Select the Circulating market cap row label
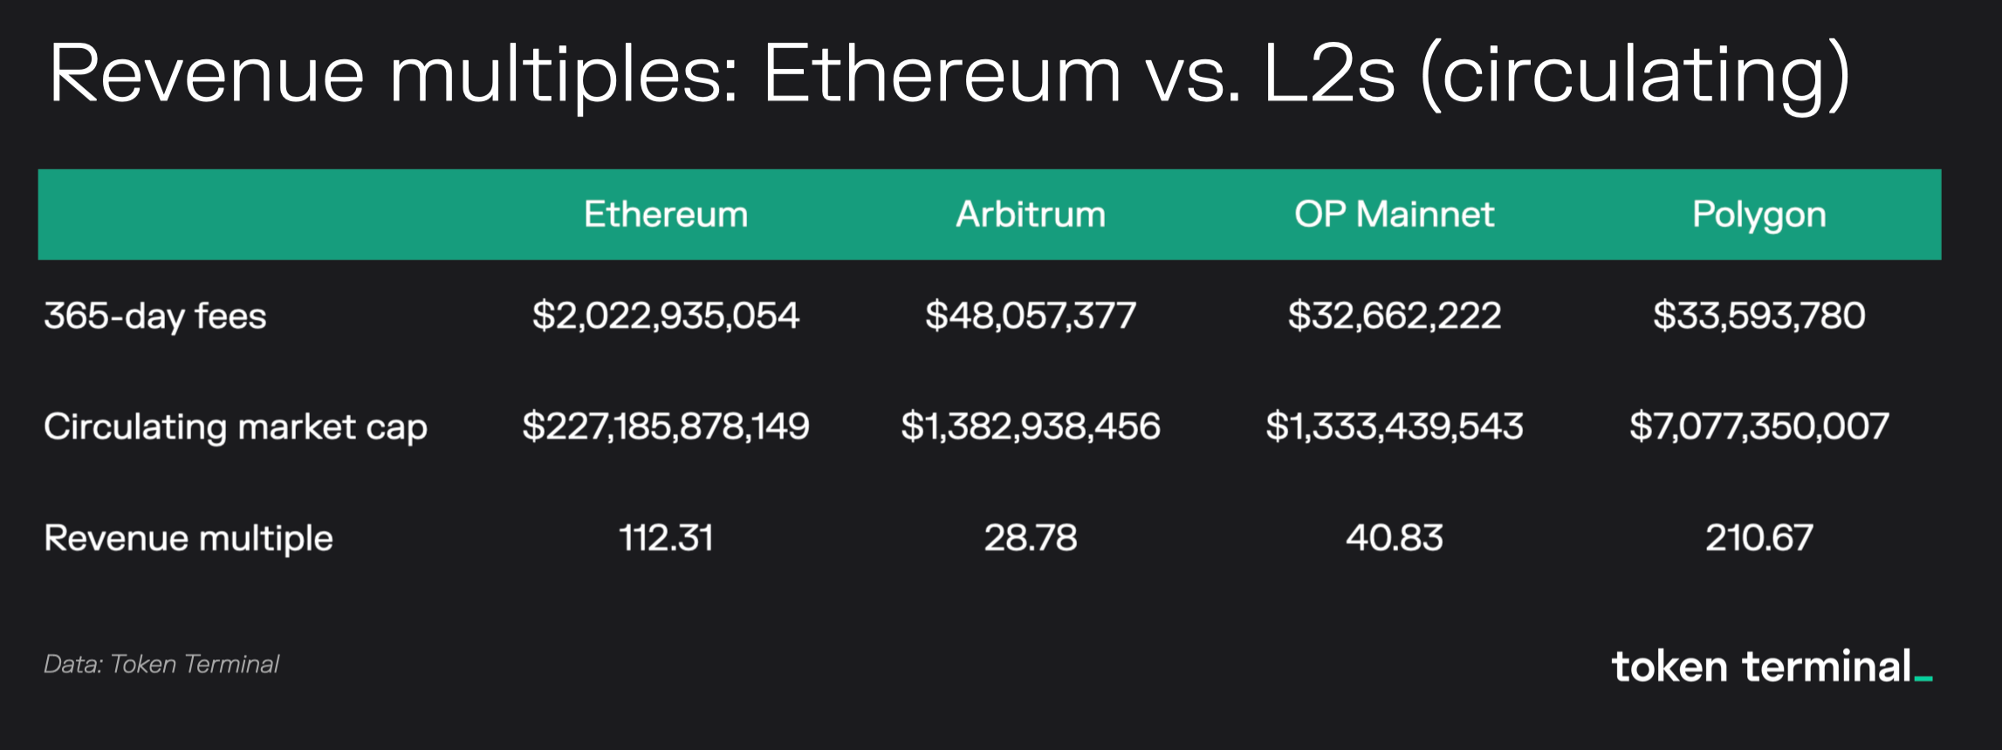The image size is (2002, 750). 236,426
